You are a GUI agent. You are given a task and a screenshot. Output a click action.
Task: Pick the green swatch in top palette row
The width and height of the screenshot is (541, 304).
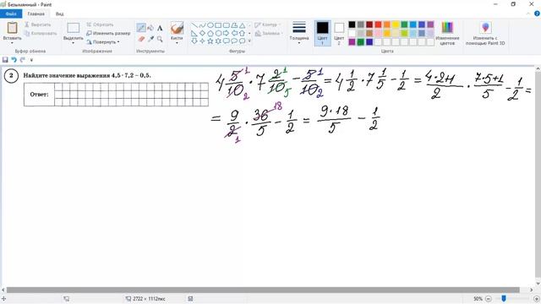click(404, 24)
